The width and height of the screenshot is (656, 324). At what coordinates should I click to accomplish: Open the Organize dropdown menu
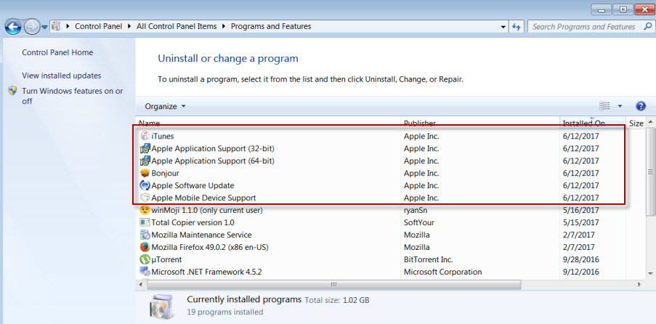coord(165,106)
